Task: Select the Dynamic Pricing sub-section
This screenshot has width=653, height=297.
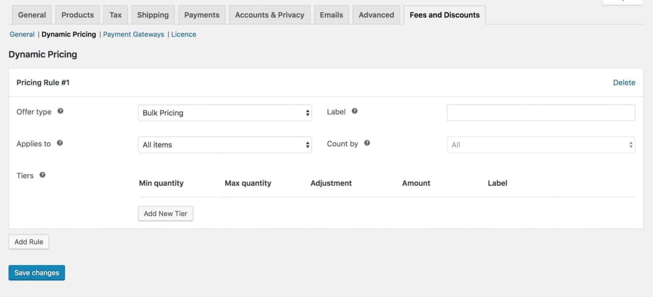Action: tap(69, 34)
